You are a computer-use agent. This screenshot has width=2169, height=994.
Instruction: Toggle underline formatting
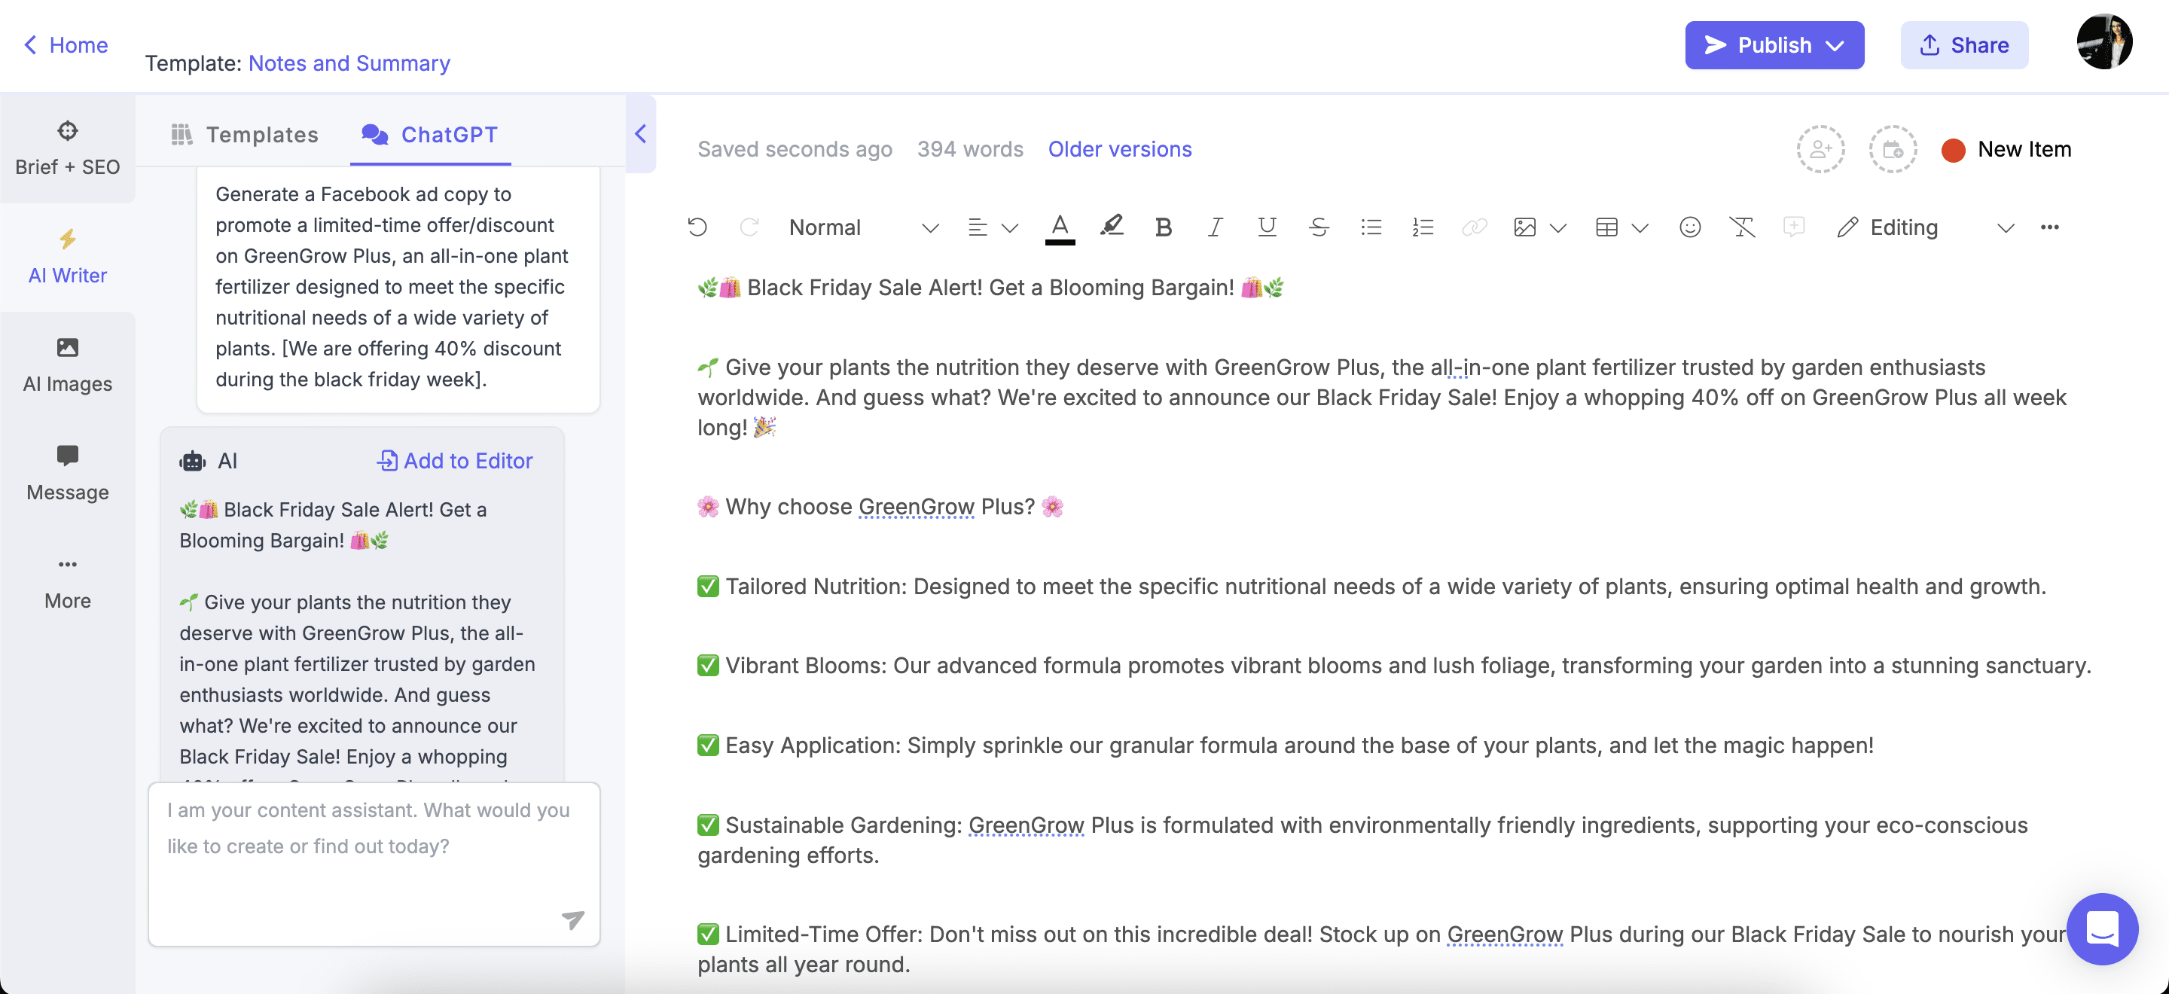tap(1268, 227)
